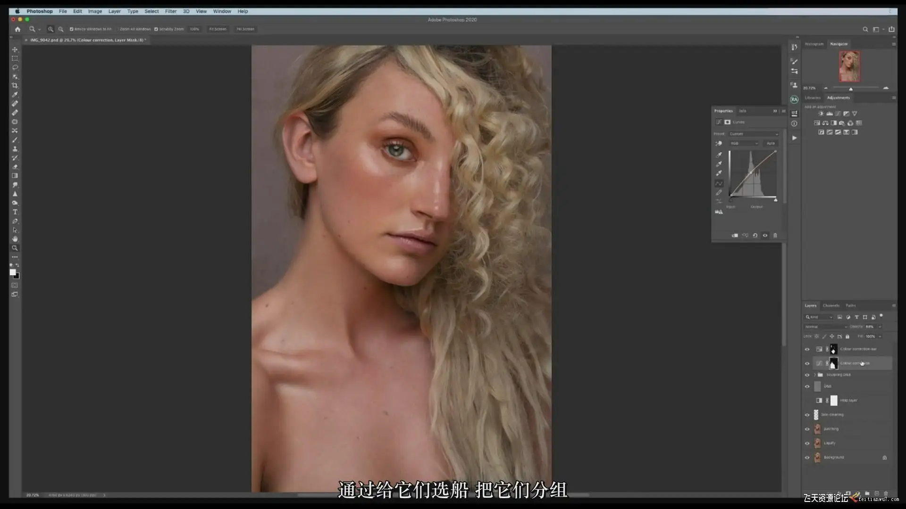Hide the Background layer

(x=807, y=457)
